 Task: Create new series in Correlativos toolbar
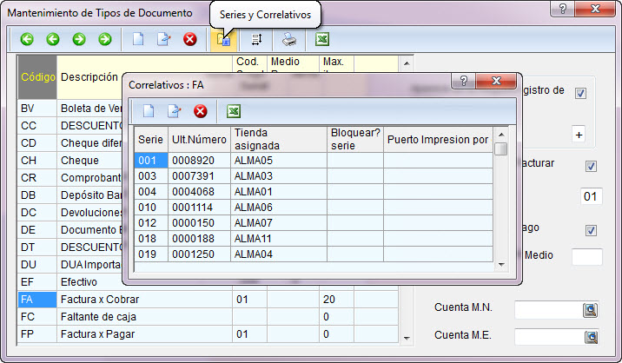(149, 111)
